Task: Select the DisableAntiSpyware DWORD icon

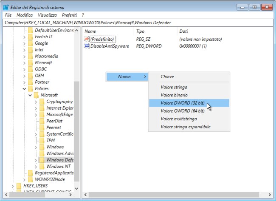Action: pyautogui.click(x=87, y=46)
